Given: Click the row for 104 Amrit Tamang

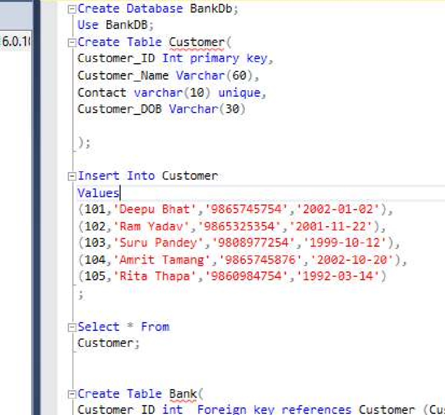Looking at the screenshot, I should (243, 260).
